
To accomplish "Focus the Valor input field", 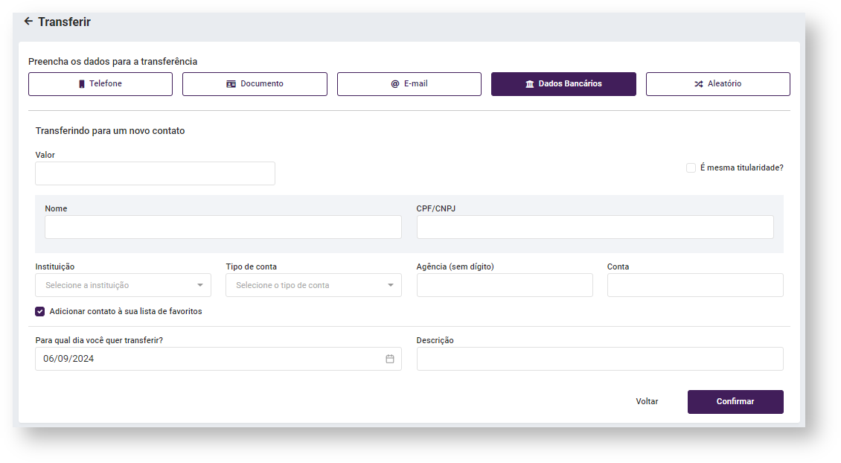I will (x=155, y=173).
